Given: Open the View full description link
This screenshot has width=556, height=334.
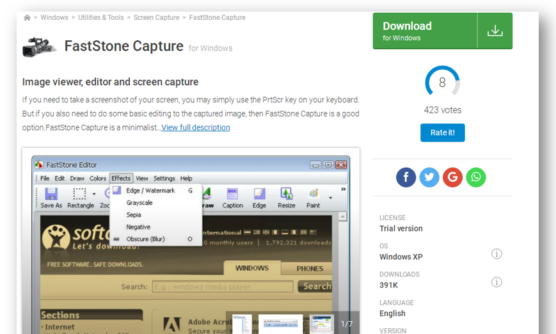Looking at the screenshot, I should [x=195, y=127].
